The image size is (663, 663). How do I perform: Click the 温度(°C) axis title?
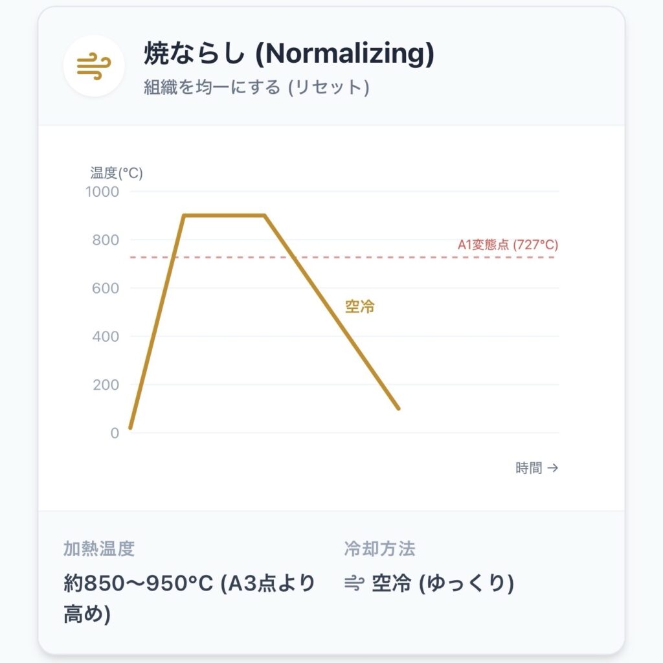click(117, 173)
